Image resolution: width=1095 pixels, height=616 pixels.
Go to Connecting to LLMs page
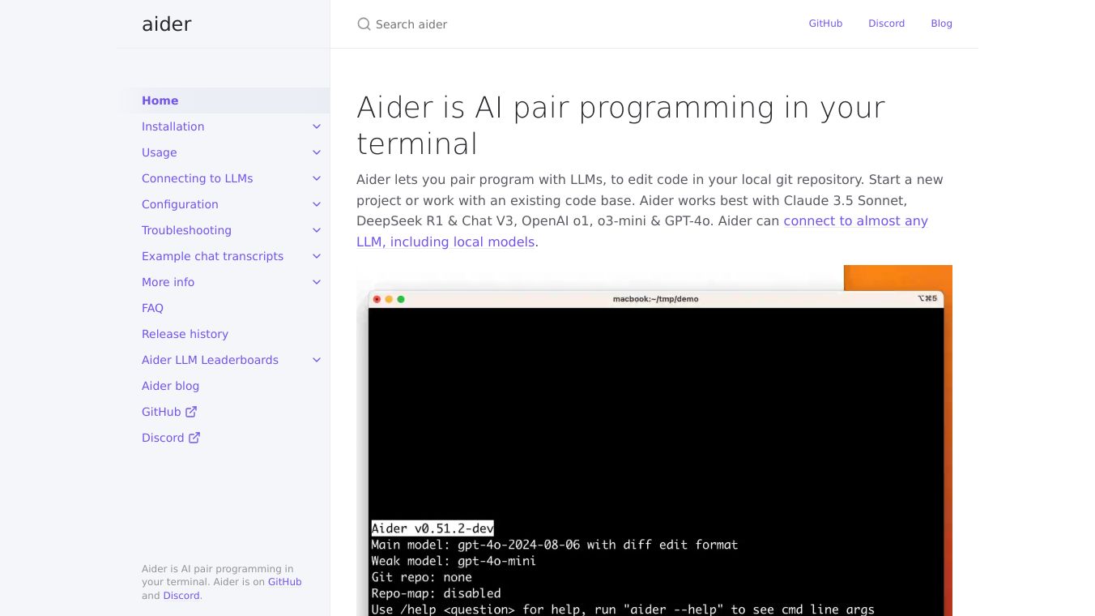pyautogui.click(x=197, y=178)
